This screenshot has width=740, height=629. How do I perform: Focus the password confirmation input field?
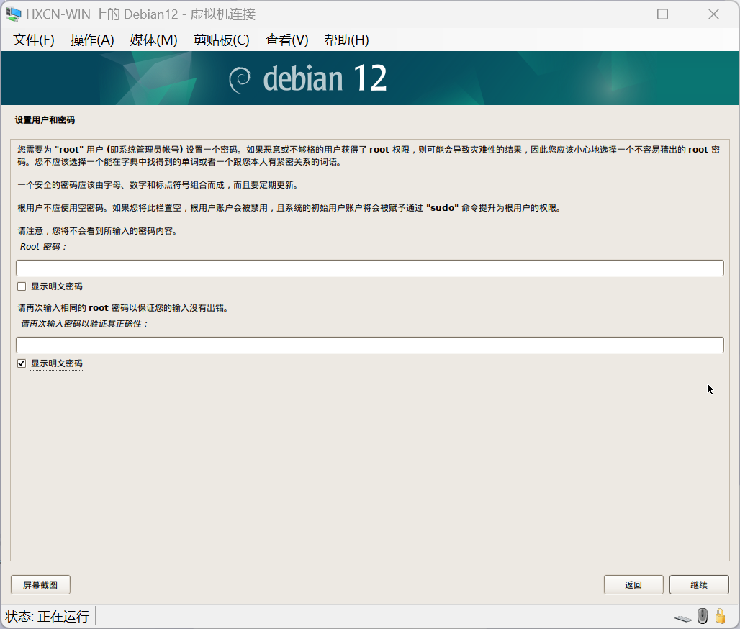click(369, 345)
